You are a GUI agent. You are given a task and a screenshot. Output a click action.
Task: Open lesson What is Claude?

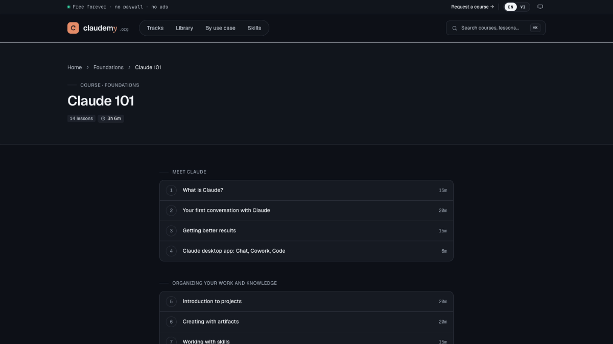(x=306, y=190)
